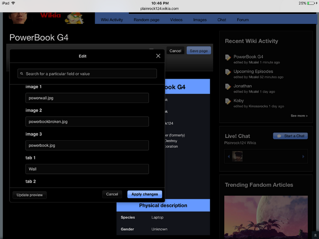This screenshot has width=319, height=239.
Task: Click plainrock124.wikia.com address bar
Action: coord(159,8)
